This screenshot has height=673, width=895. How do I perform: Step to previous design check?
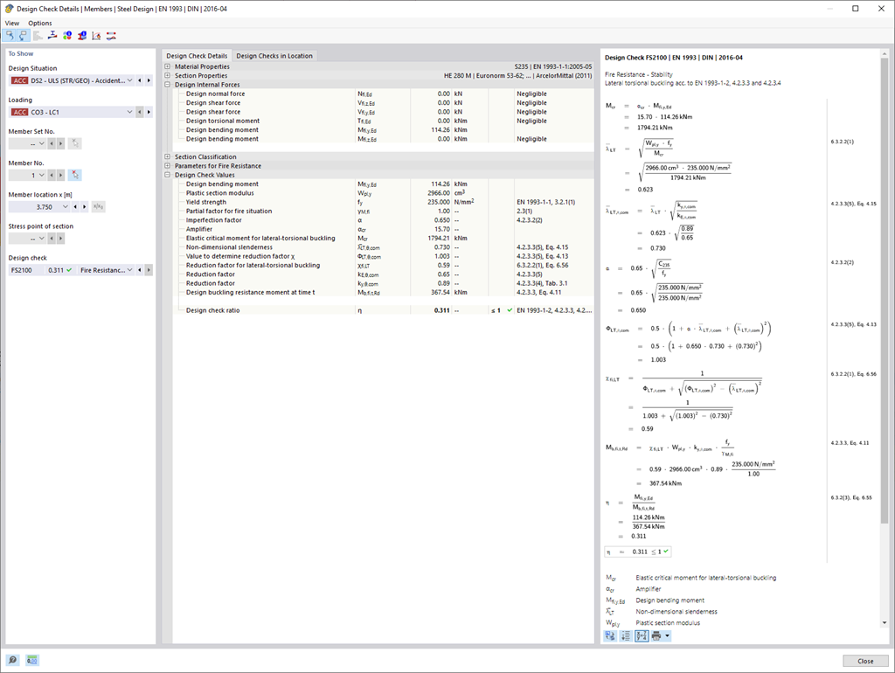[x=140, y=270]
